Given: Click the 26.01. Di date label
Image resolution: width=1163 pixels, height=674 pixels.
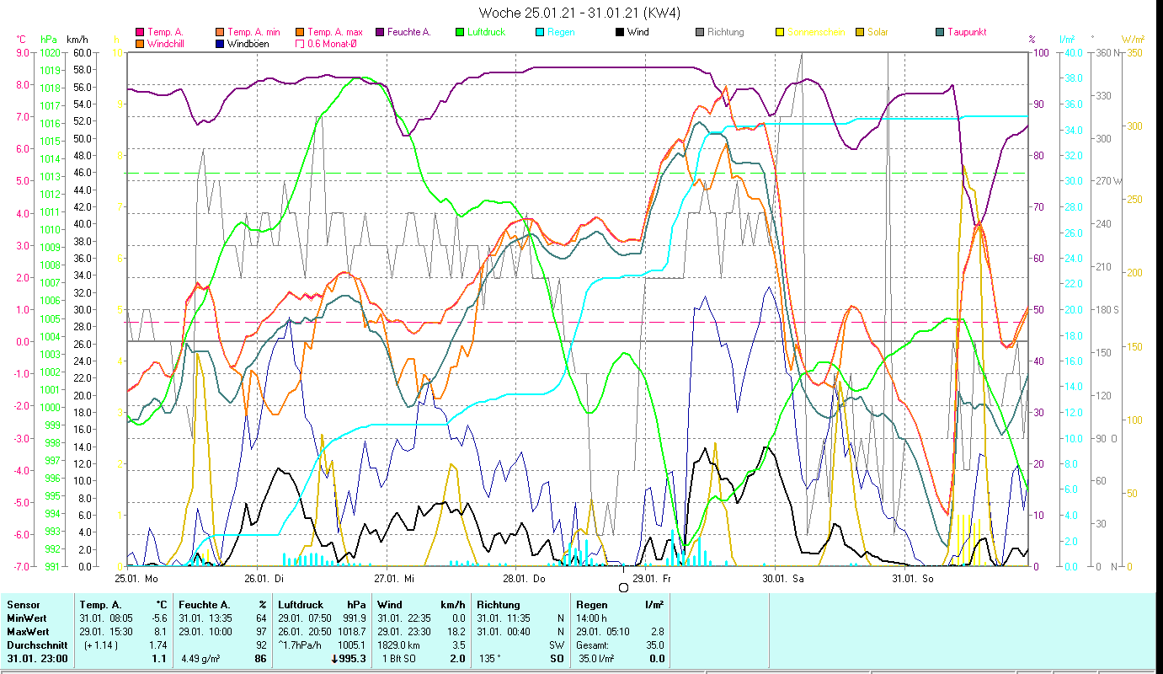Looking at the screenshot, I should point(264,579).
